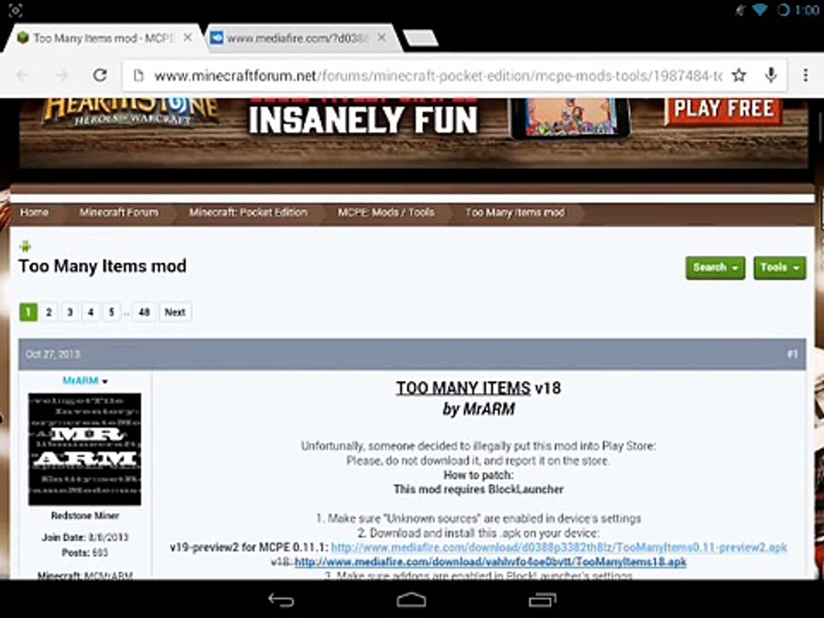The width and height of the screenshot is (824, 618).
Task: Tap the muted vibrate status icon
Action: click(740, 10)
